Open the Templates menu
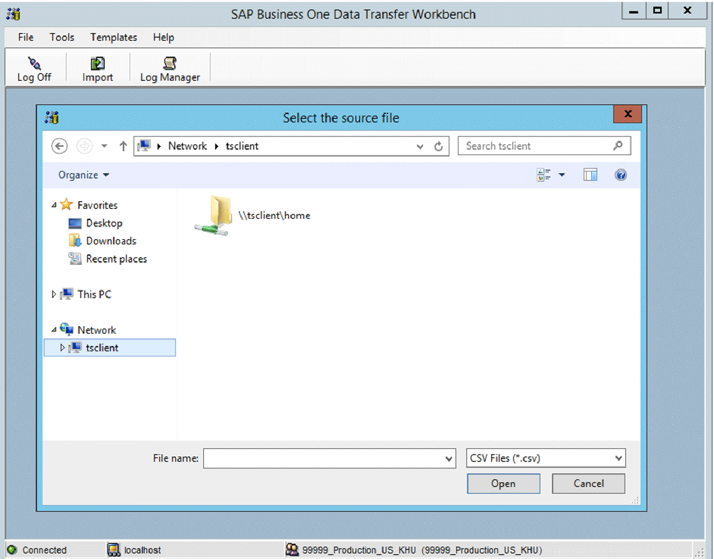The height and width of the screenshot is (559, 714). click(x=113, y=37)
